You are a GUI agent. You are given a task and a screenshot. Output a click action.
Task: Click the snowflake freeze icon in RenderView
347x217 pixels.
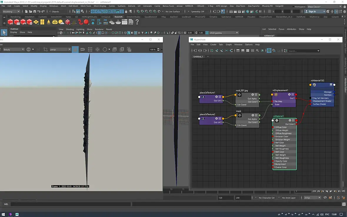(x=97, y=49)
